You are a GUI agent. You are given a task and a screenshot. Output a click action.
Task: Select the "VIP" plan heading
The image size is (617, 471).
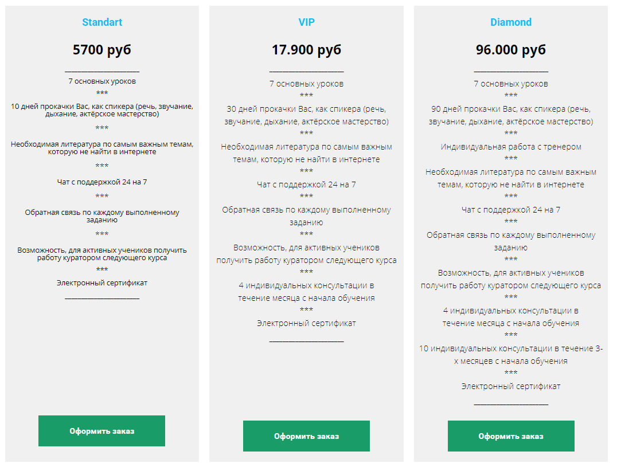click(x=306, y=22)
